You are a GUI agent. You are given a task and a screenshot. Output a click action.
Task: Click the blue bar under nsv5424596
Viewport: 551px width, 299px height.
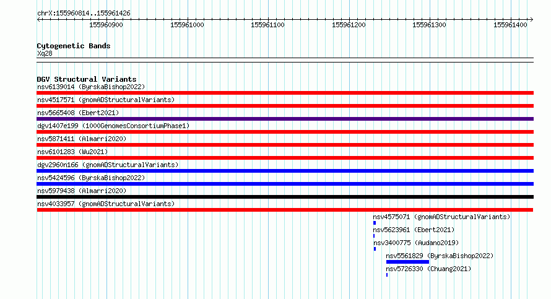285,184
